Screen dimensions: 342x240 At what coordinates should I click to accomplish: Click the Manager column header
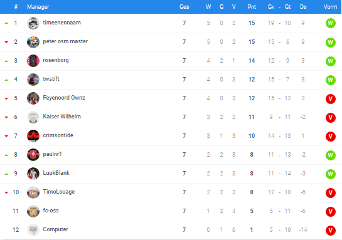point(38,7)
